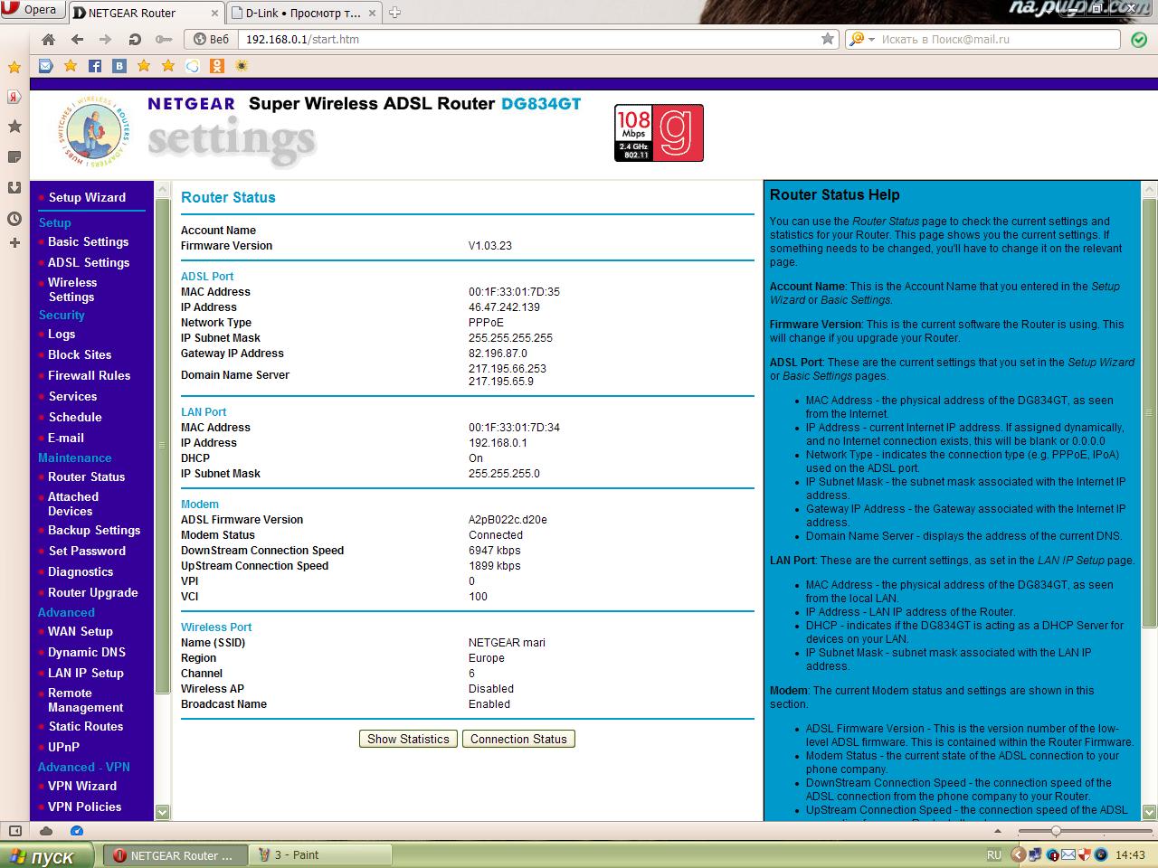Open Wireless Settings in the sidebar
Viewport: 1158px width, 868px height.
point(71,289)
